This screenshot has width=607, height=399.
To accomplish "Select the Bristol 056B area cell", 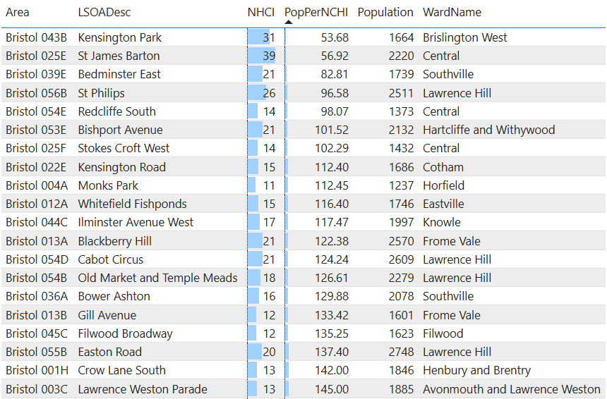I will pyautogui.click(x=36, y=93).
